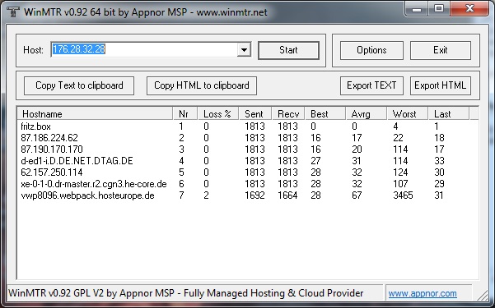This screenshot has width=495, height=308.
Task: Click the Sent value 1692
Action: 255,195
